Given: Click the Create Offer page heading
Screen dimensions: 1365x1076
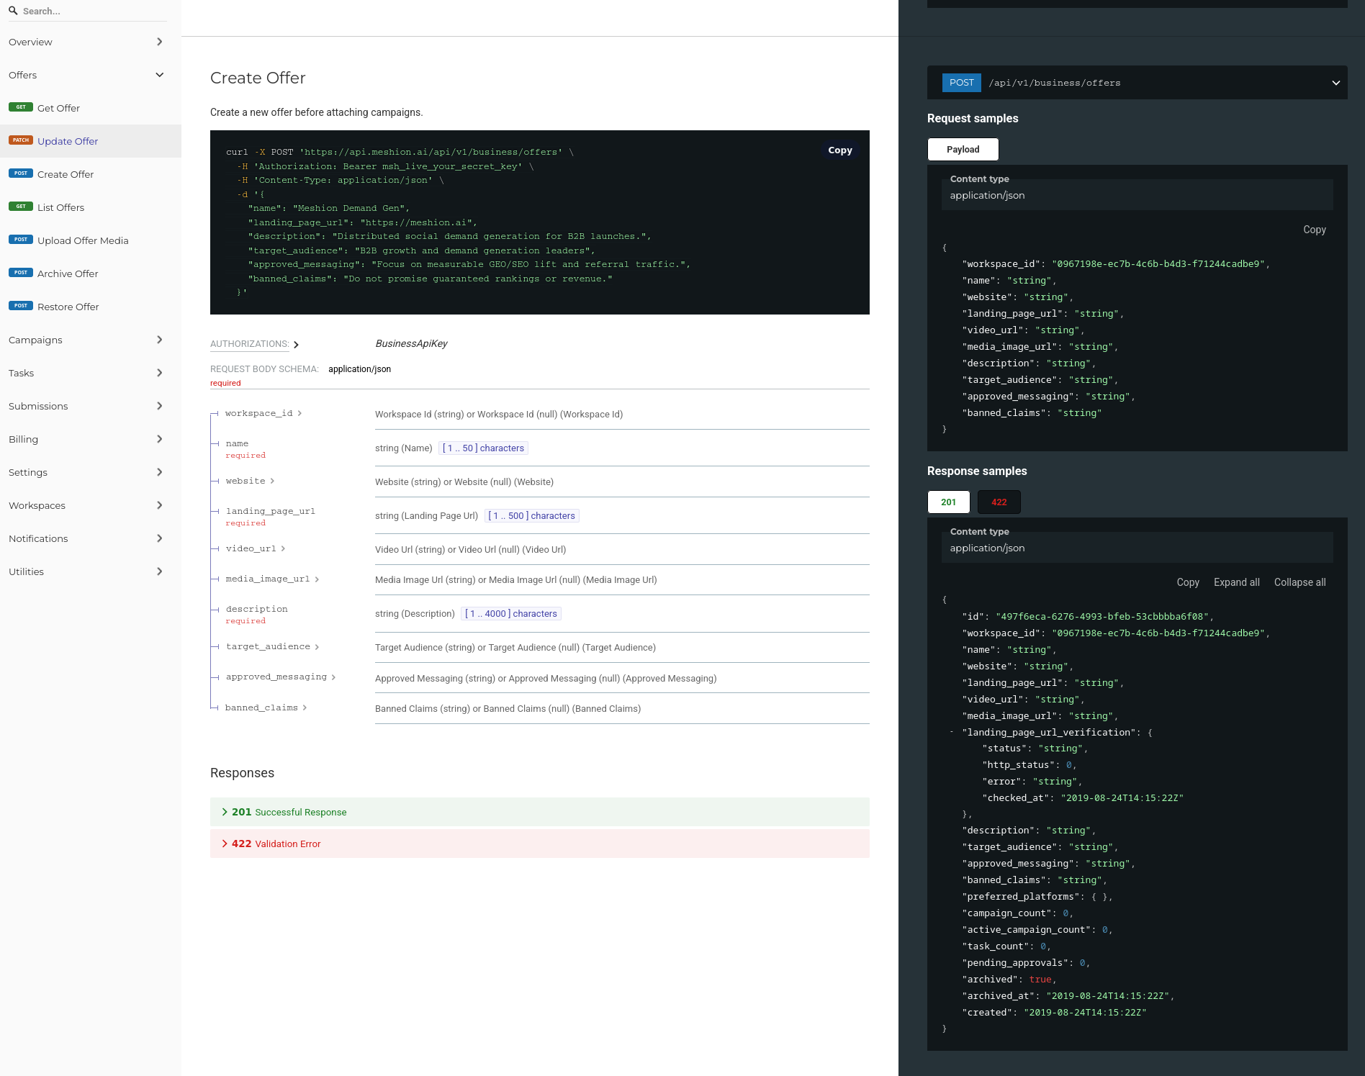Looking at the screenshot, I should [x=258, y=78].
